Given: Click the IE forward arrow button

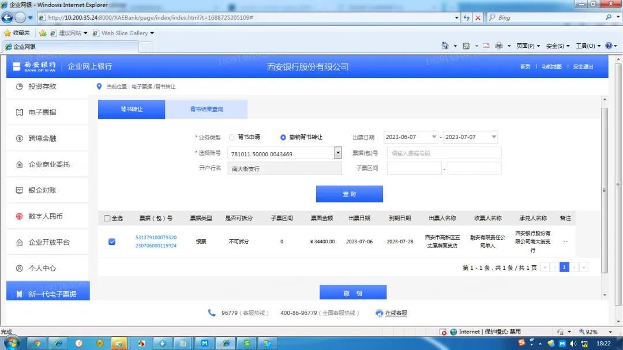Looking at the screenshot, I should coord(20,17).
